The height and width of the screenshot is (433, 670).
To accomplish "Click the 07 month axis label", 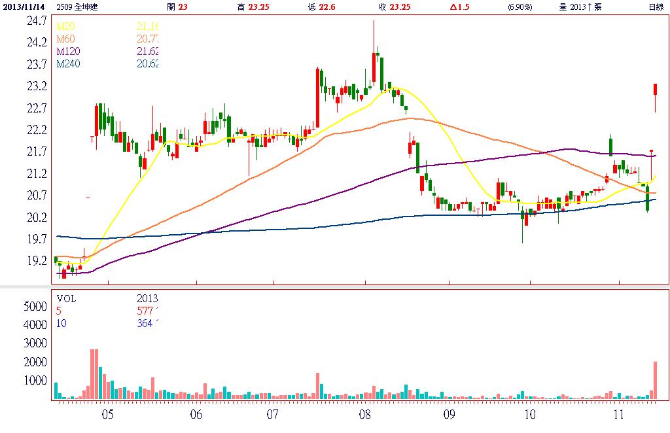I will coord(273,414).
